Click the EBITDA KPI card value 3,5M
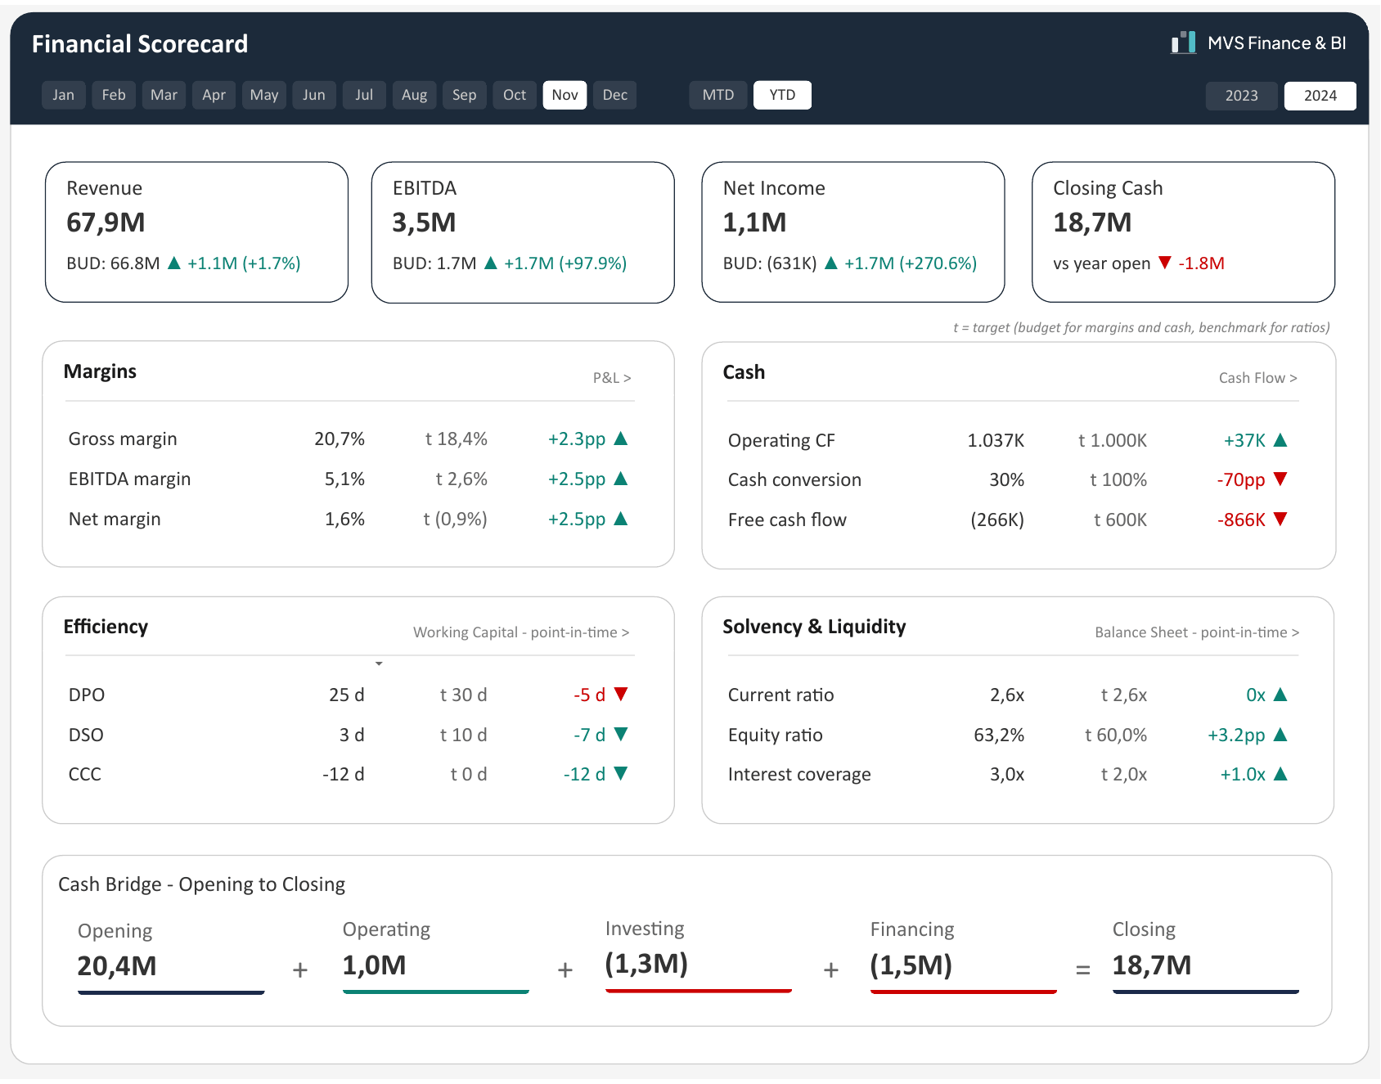Screen dimensions: 1381x1084 [424, 223]
